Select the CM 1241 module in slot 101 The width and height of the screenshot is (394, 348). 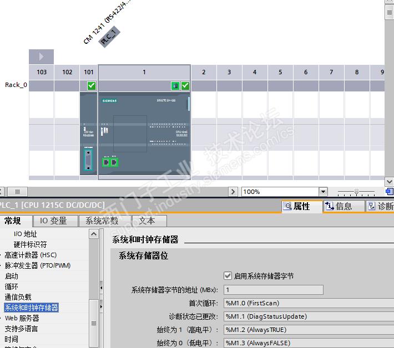pos(88,134)
